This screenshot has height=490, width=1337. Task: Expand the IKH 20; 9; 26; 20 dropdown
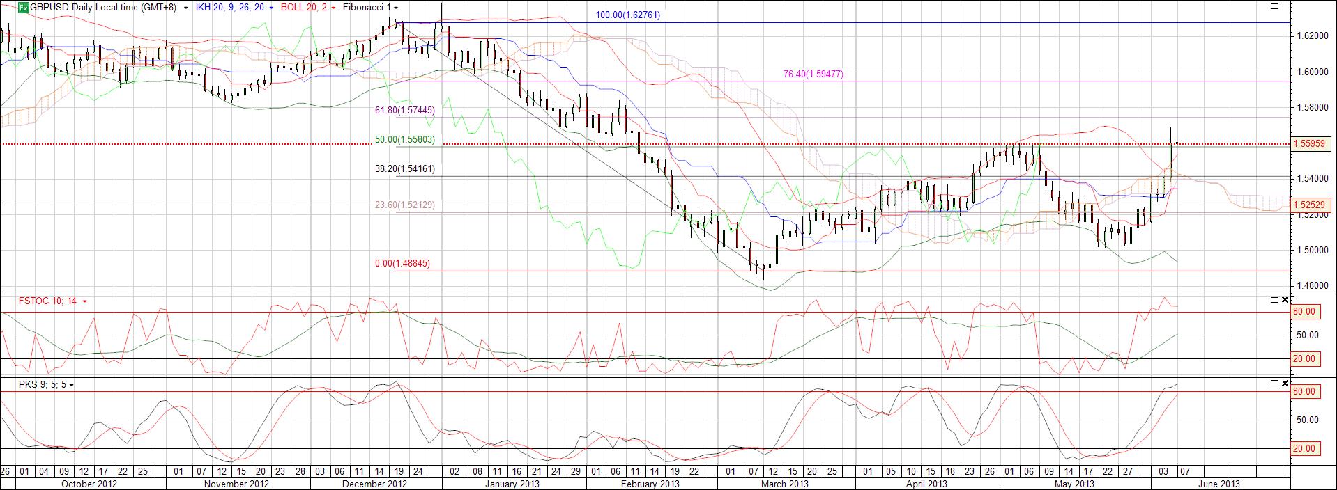[x=270, y=8]
